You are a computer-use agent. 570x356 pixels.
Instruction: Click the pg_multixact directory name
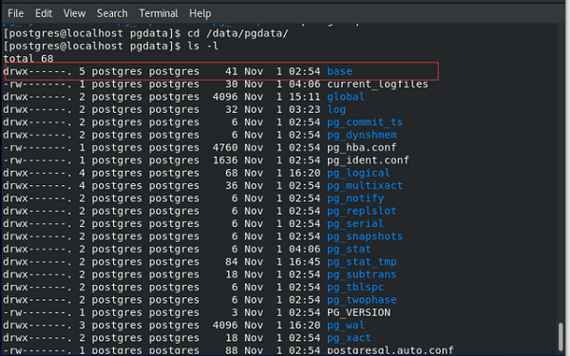point(365,186)
